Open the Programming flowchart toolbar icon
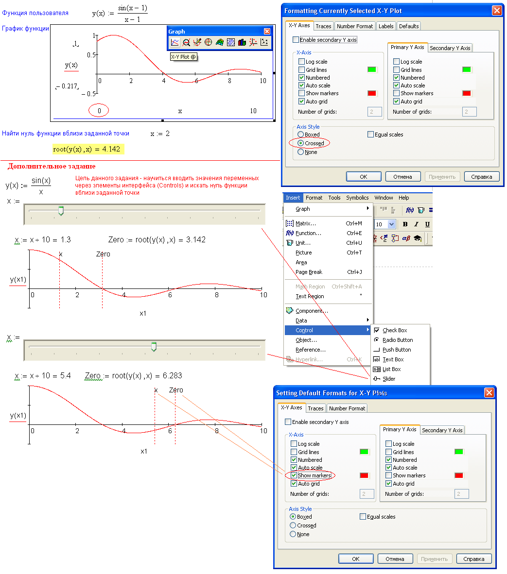Viewport: 507px width, 574px height. (x=395, y=238)
